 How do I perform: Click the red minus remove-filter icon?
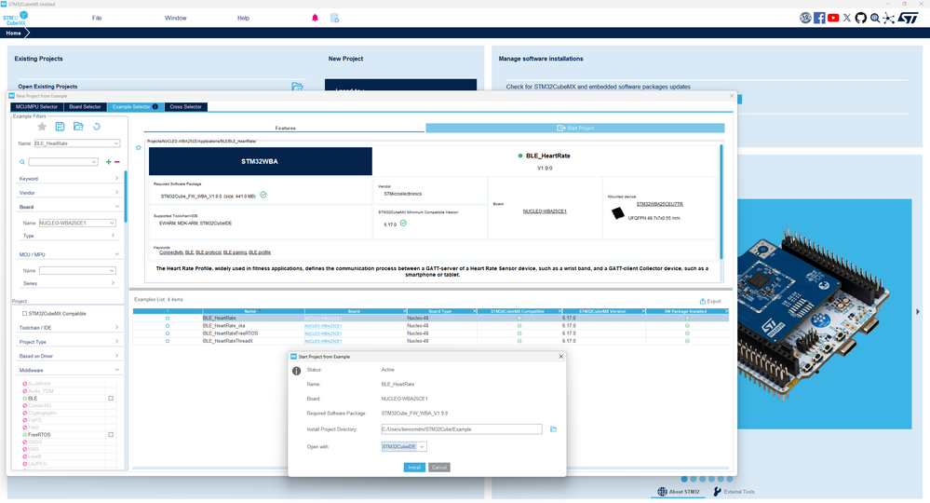(x=117, y=161)
